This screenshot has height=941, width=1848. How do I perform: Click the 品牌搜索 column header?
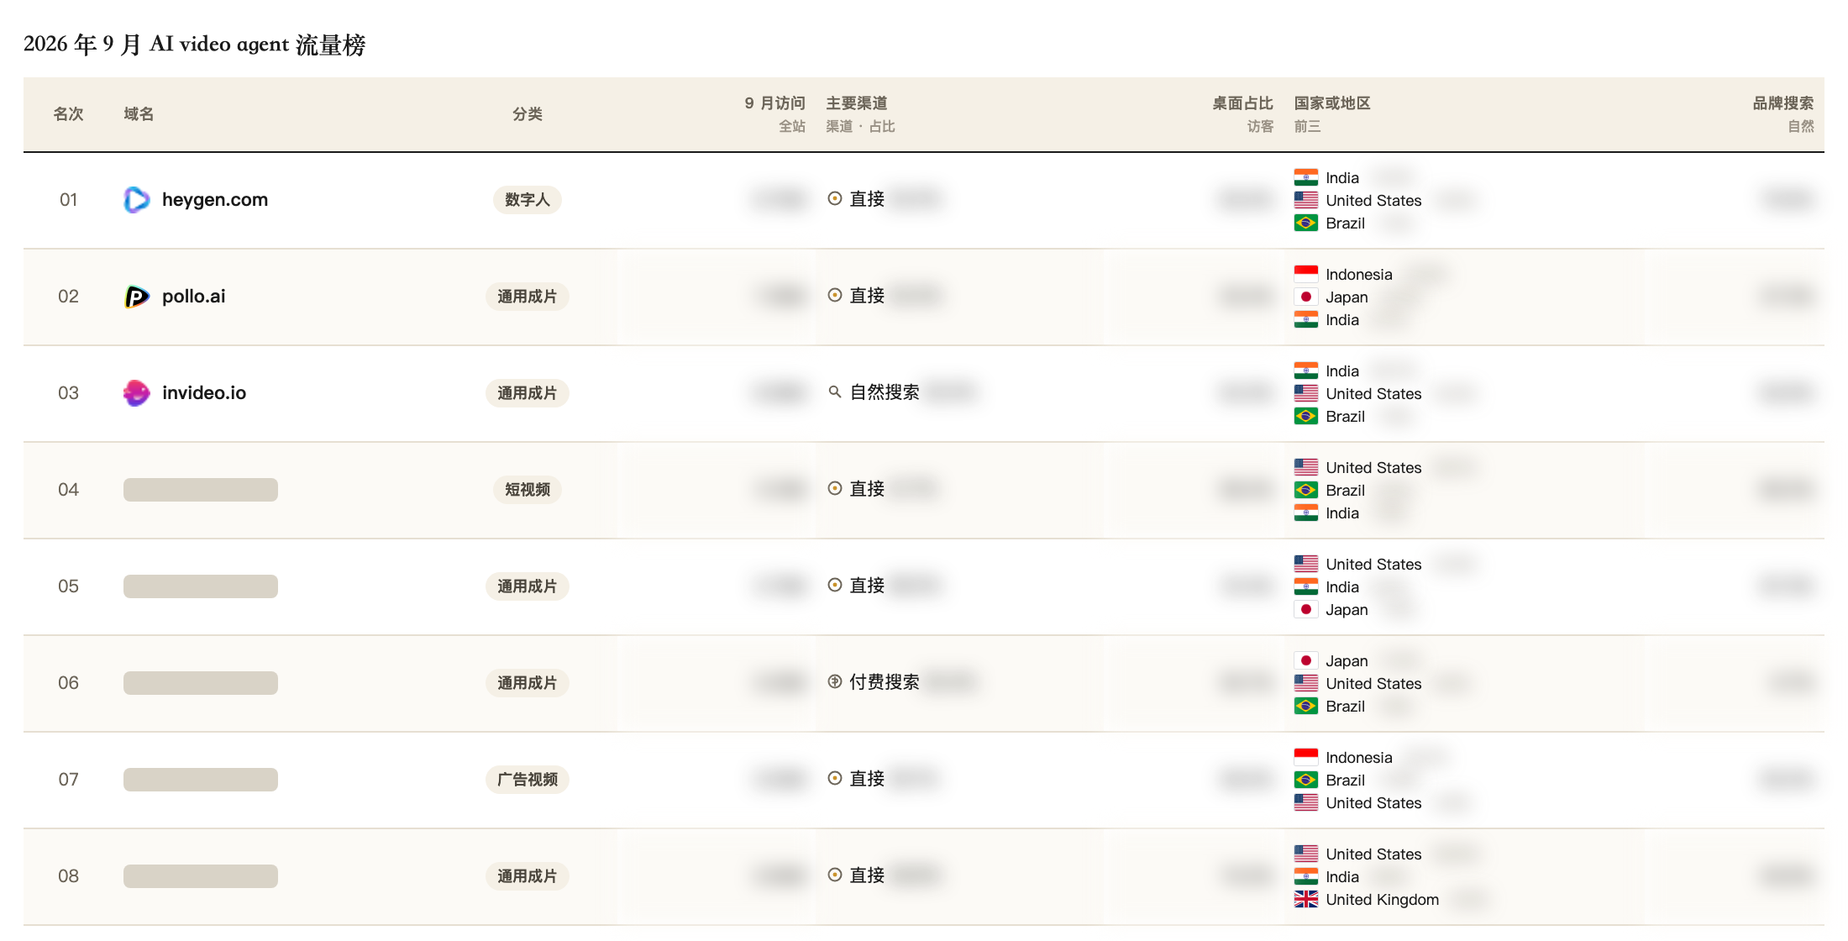click(1782, 103)
